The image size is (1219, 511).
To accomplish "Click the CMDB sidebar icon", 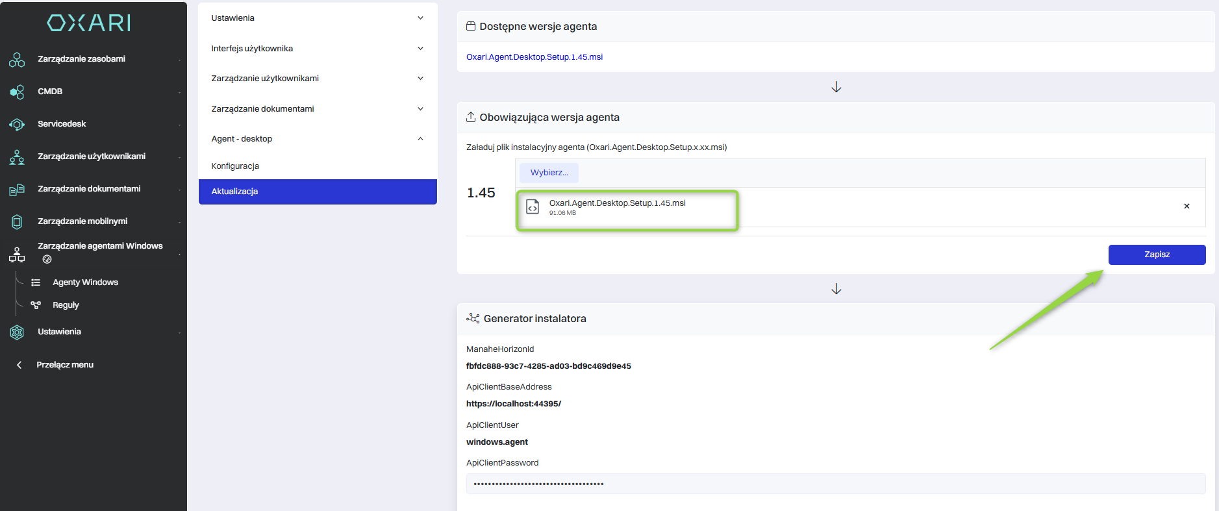I will (17, 92).
